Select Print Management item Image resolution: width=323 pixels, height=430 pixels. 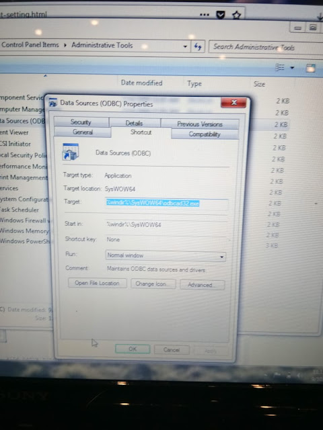[24, 177]
